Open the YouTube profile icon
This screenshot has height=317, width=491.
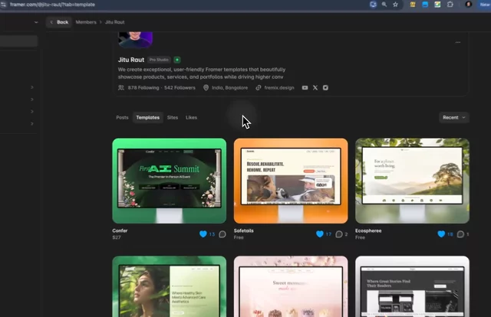point(305,87)
